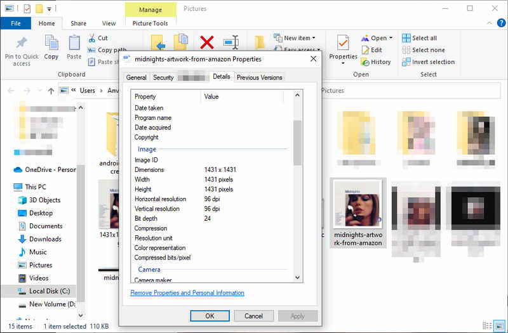Click Invert selection in the ribbon
508x333 pixels.
[x=407, y=62]
